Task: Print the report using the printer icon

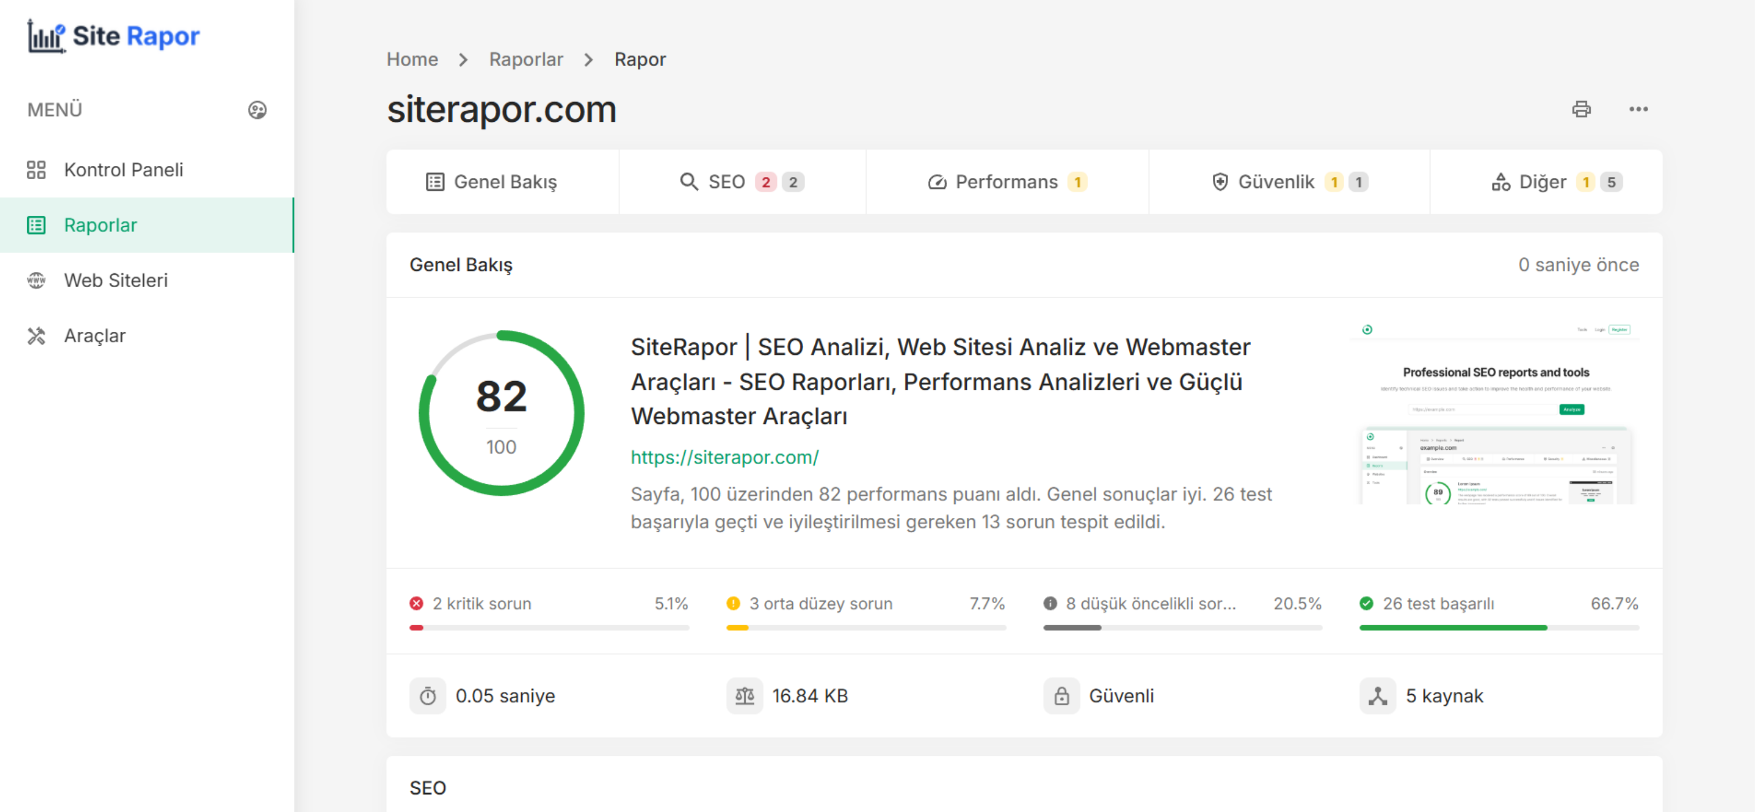Action: pos(1580,109)
